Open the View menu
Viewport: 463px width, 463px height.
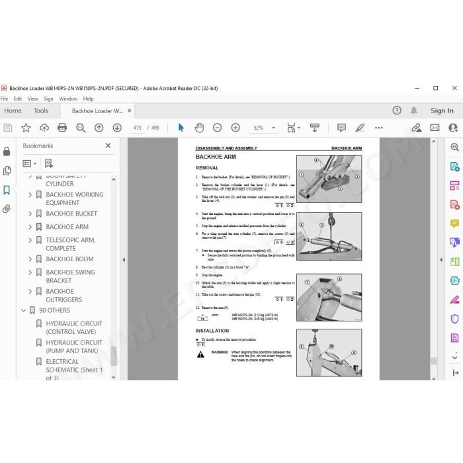tap(33, 99)
